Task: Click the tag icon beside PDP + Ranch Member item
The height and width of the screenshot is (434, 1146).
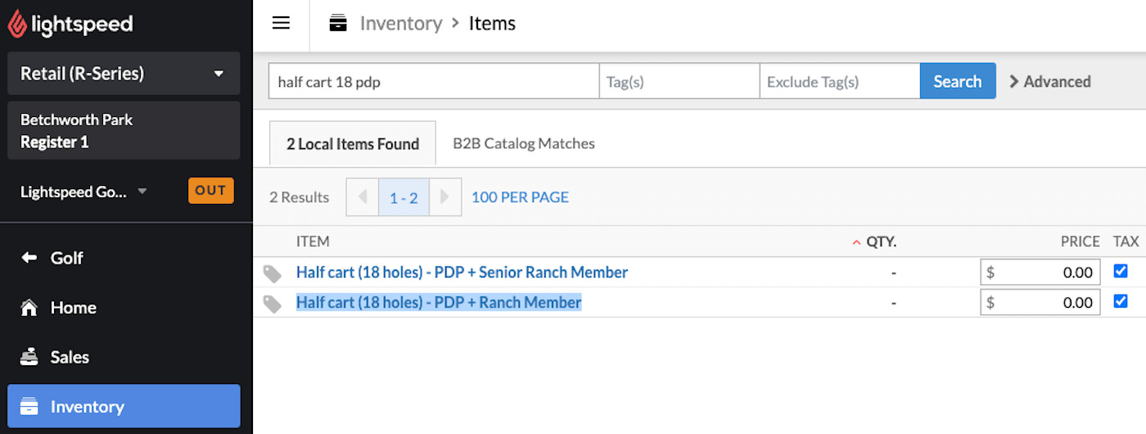Action: tap(273, 303)
